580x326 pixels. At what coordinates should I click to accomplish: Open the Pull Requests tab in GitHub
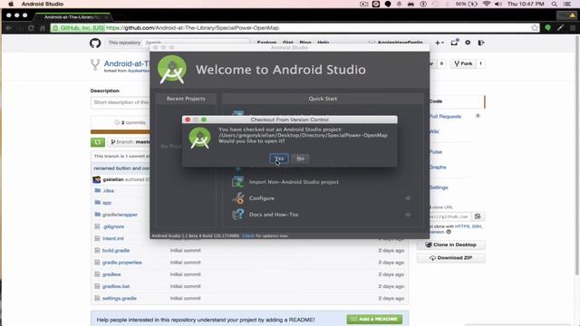pyautogui.click(x=445, y=117)
